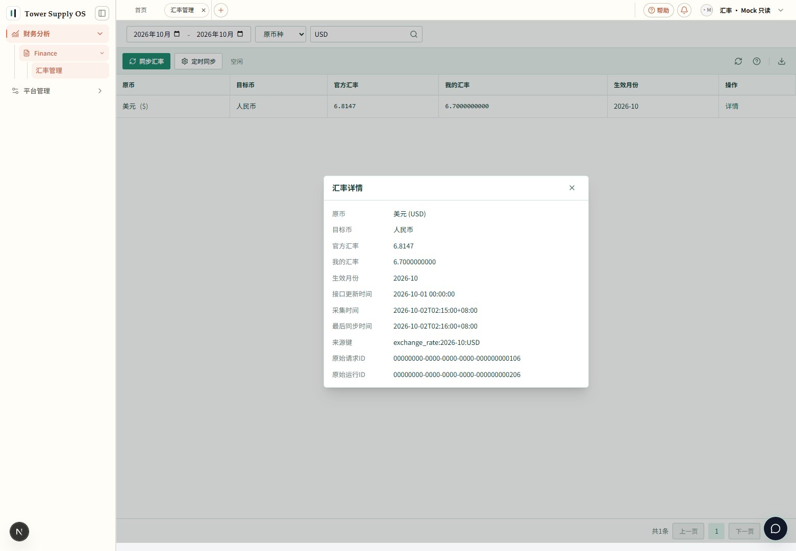Refresh the table with the reload icon
Image resolution: width=796 pixels, height=551 pixels.
[x=738, y=61]
